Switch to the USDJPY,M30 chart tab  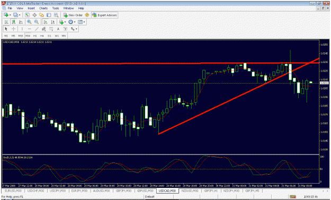click(x=58, y=190)
